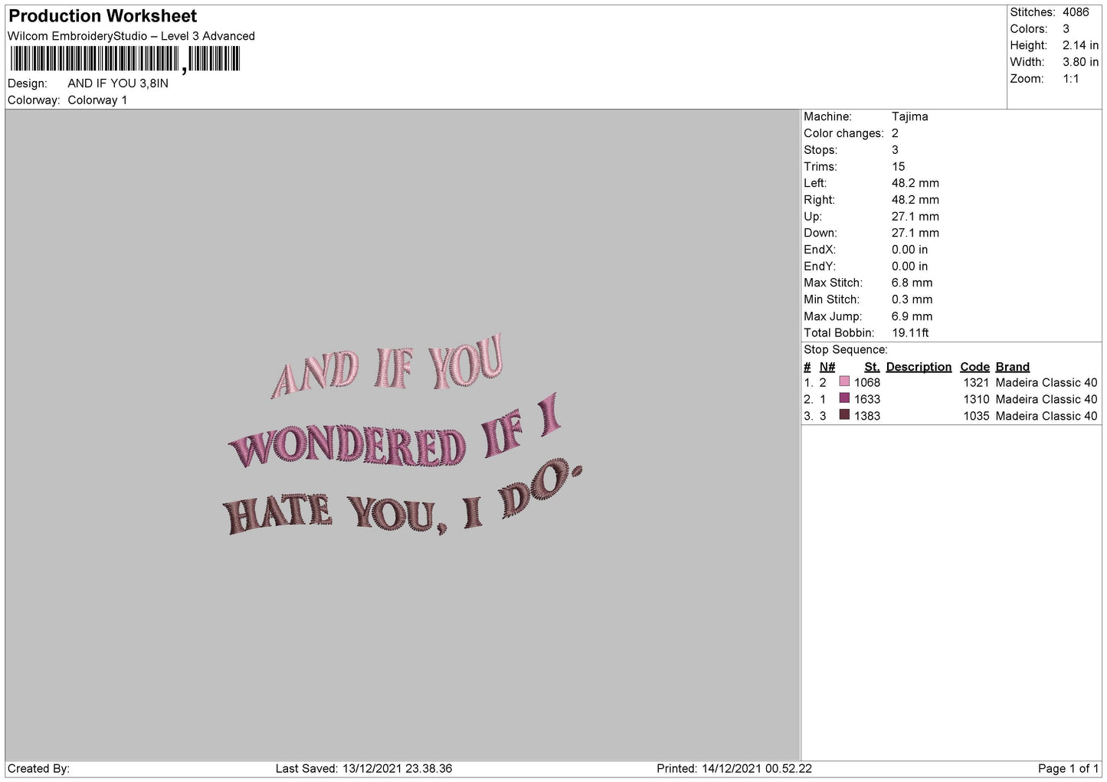Click the Right value 48.2 mm
The image size is (1107, 782).
coord(915,200)
